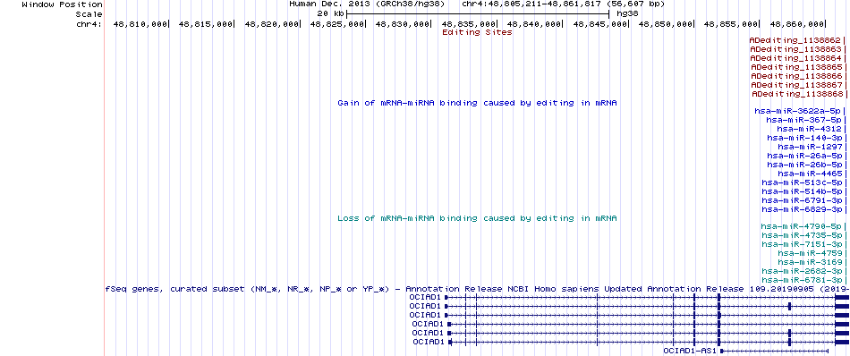Click the 48,840,000 ruler coordinate
The width and height of the screenshot is (850, 356).
click(534, 24)
